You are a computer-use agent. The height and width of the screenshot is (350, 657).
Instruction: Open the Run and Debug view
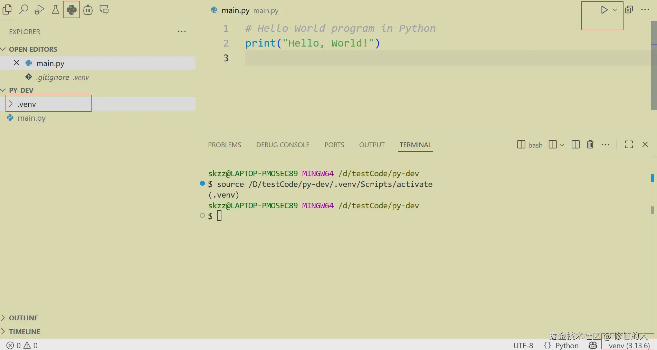(x=39, y=10)
